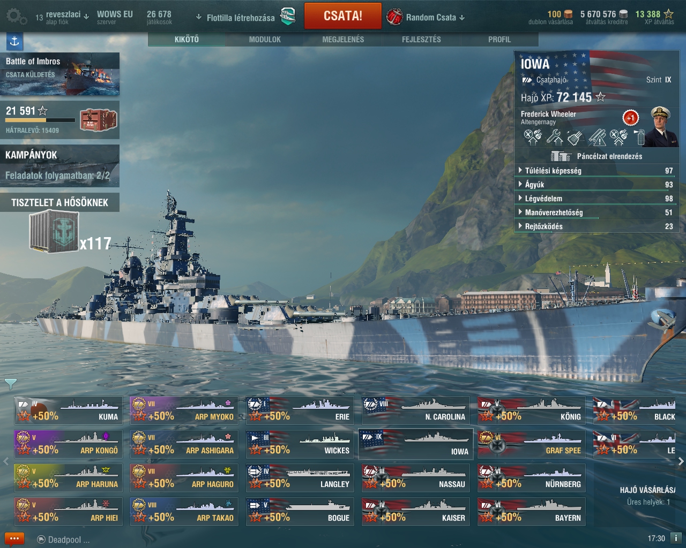The height and width of the screenshot is (548, 686).
Task: Click the info icon beside the clock
Action: point(676,538)
